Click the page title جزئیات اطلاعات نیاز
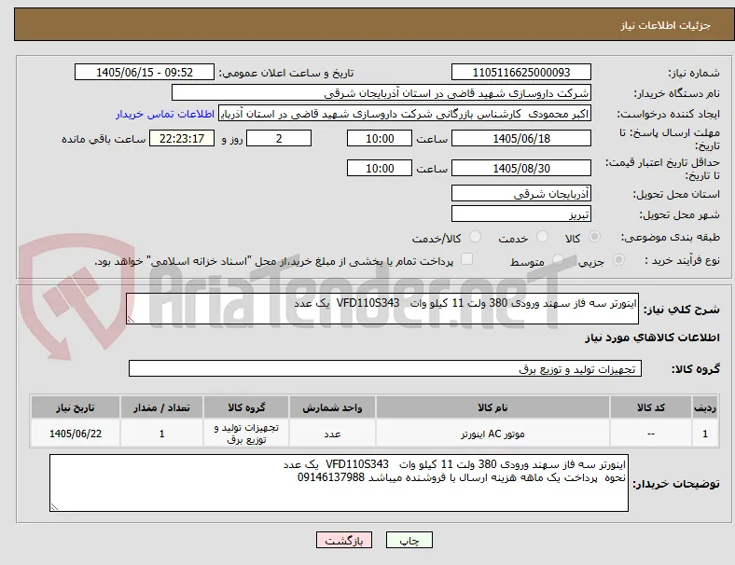Screen dimensions: 735x565 (x=666, y=25)
